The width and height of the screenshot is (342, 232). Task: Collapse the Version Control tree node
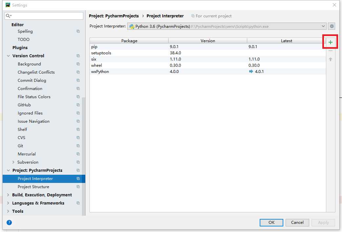(x=8, y=56)
